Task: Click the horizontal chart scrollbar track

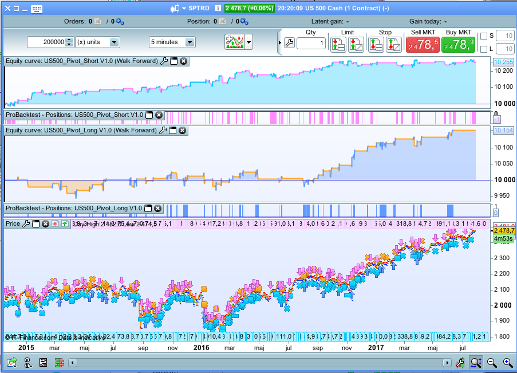Action: click(x=258, y=363)
